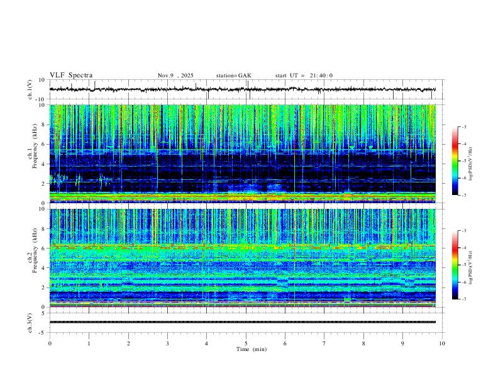Click time axis tick label "8"
Screen dimensions: 498x385
pyautogui.click(x=363, y=343)
